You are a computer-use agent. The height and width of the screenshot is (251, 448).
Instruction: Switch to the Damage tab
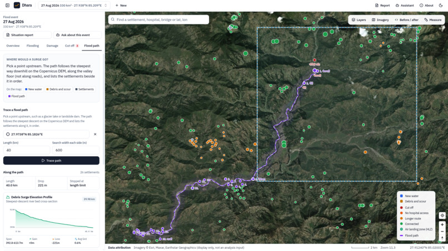coord(52,45)
